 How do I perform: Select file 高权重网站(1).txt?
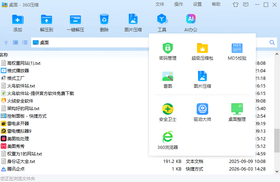[21, 63]
